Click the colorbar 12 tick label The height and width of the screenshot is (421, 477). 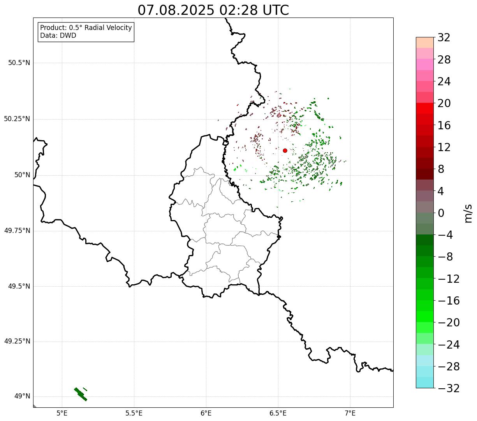point(444,147)
